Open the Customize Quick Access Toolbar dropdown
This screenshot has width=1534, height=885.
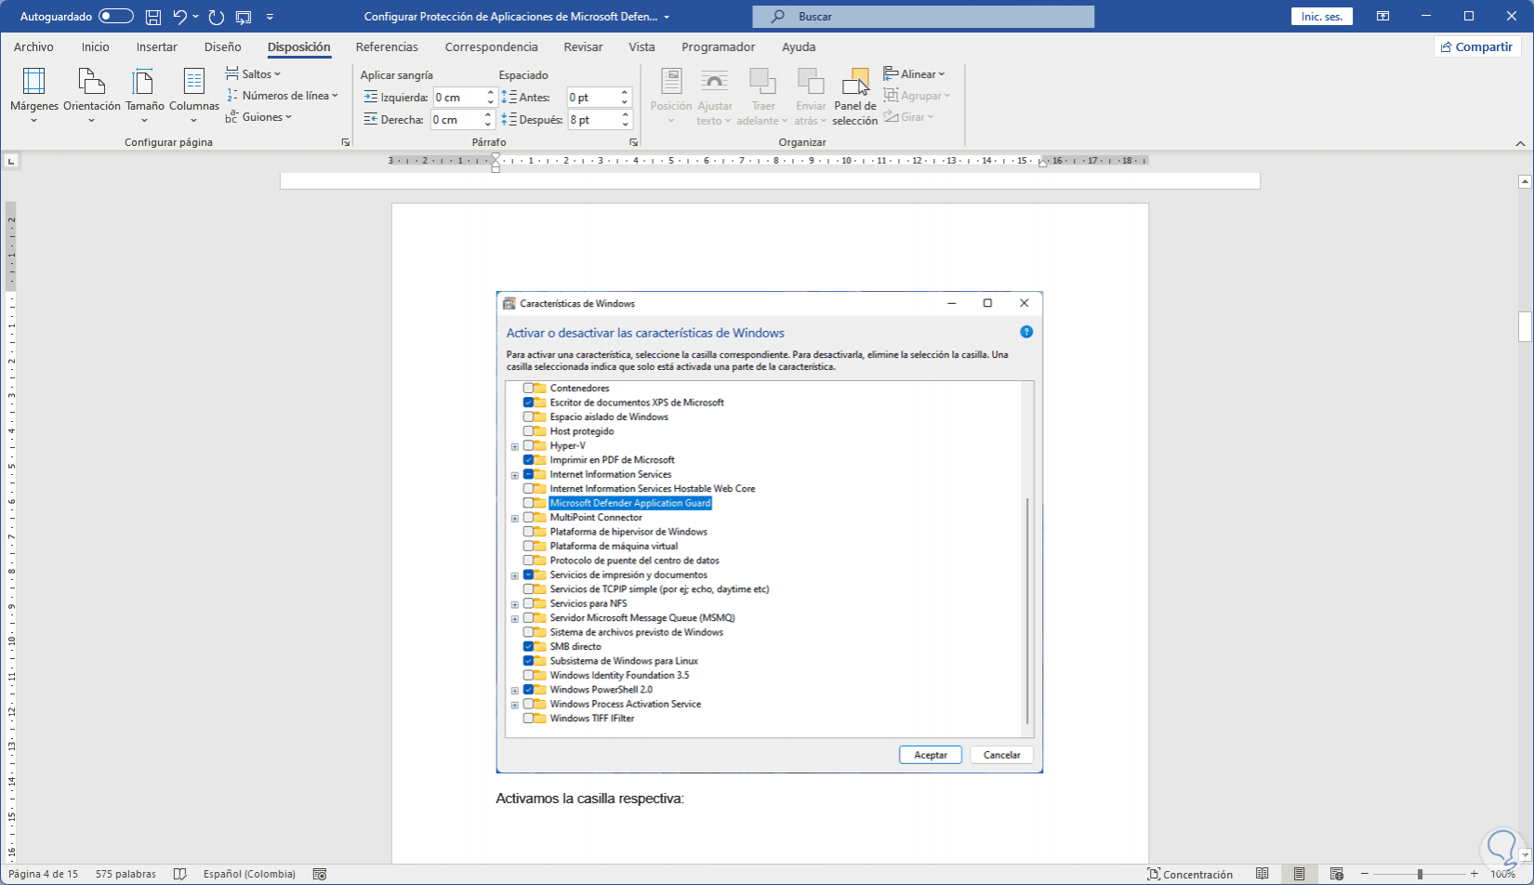(x=270, y=17)
